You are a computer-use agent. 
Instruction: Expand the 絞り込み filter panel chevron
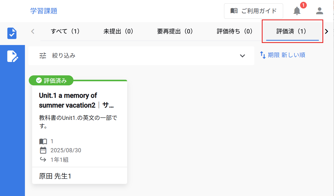[x=242, y=56]
